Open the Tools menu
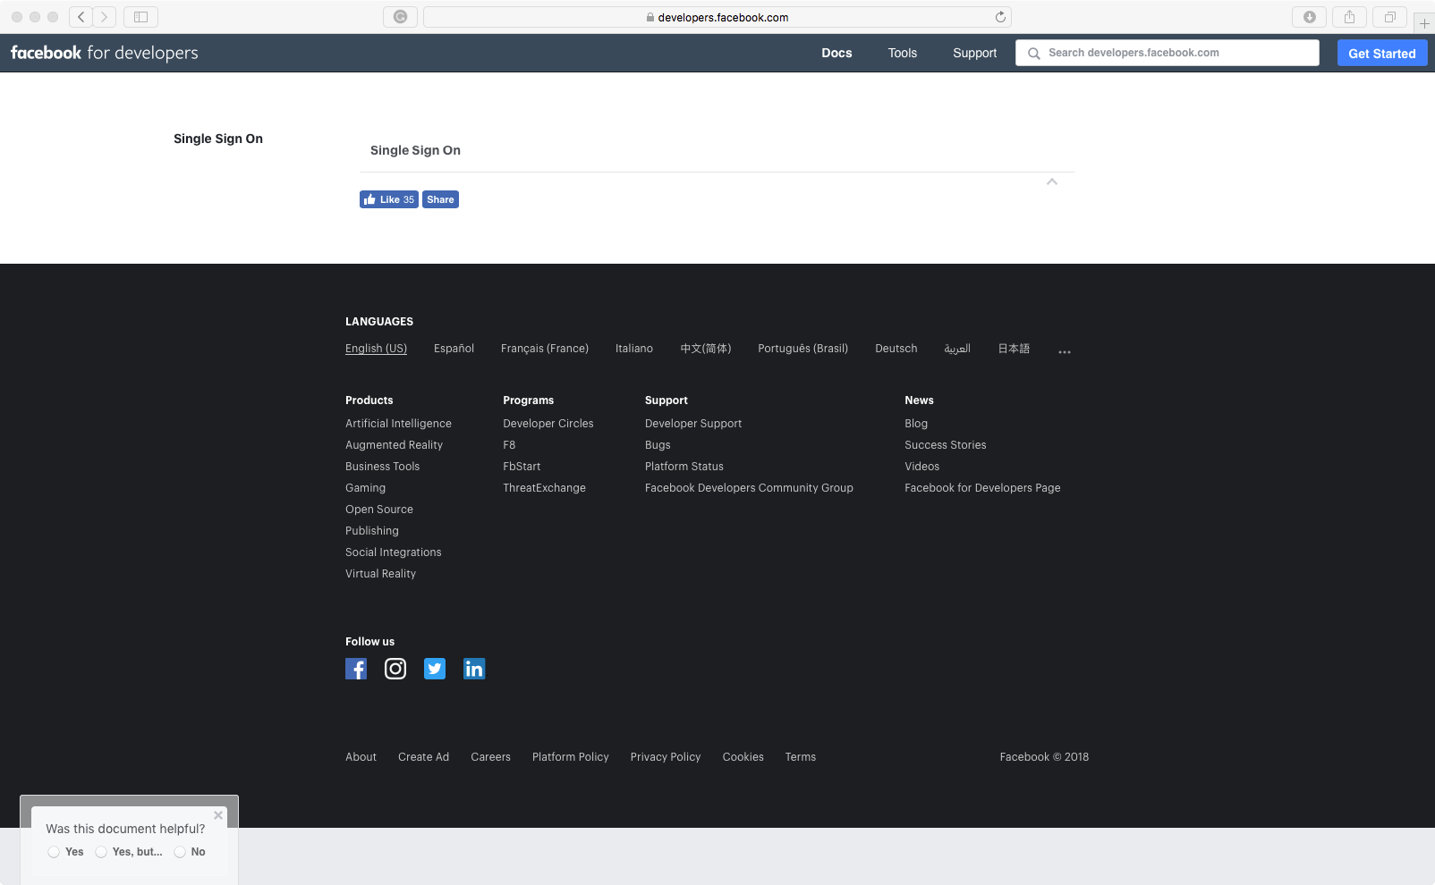This screenshot has width=1435, height=885. 903,53
